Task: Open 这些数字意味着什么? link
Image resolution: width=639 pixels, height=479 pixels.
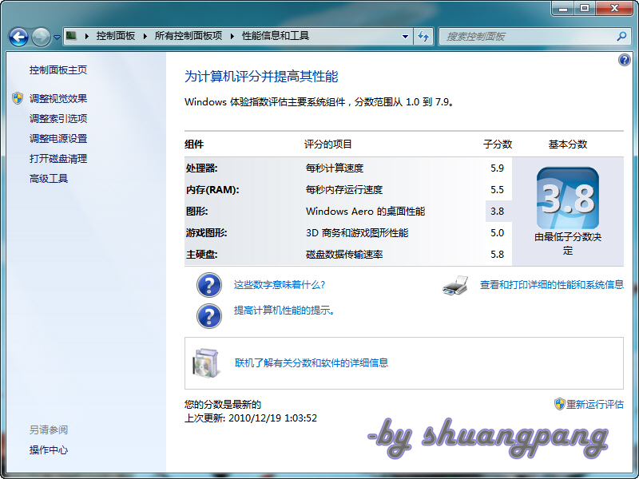Action: [x=280, y=285]
